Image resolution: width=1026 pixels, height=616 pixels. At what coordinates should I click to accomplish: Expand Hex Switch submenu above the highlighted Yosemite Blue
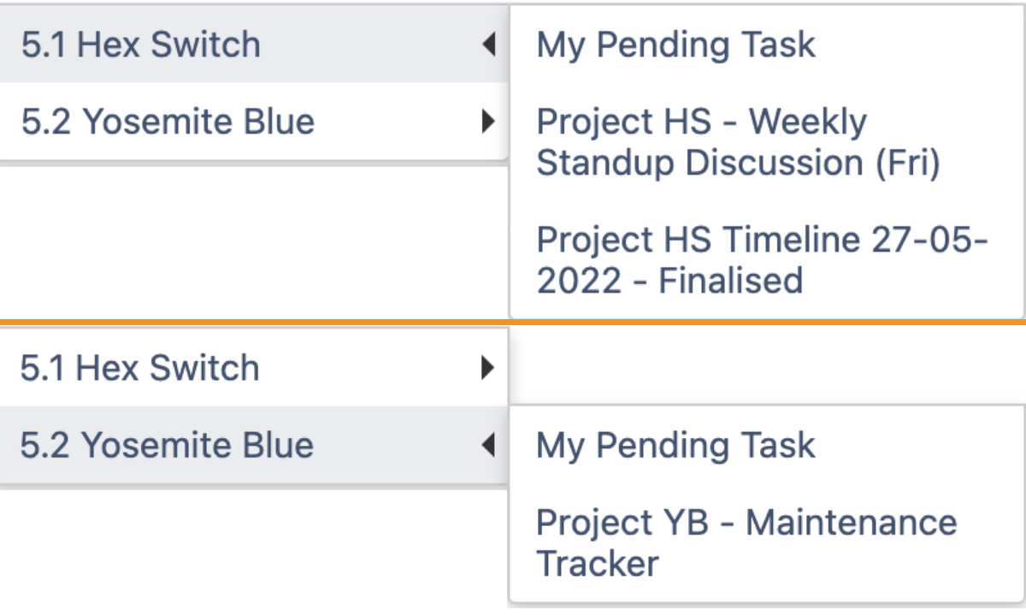(x=488, y=368)
